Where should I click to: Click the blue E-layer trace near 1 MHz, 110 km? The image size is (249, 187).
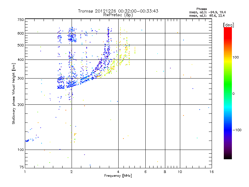coord(27,141)
